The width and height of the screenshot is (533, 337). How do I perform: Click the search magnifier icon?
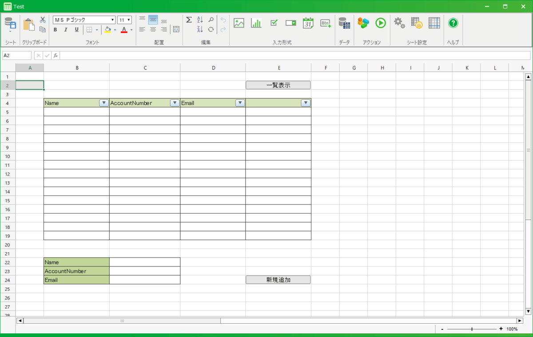click(211, 20)
